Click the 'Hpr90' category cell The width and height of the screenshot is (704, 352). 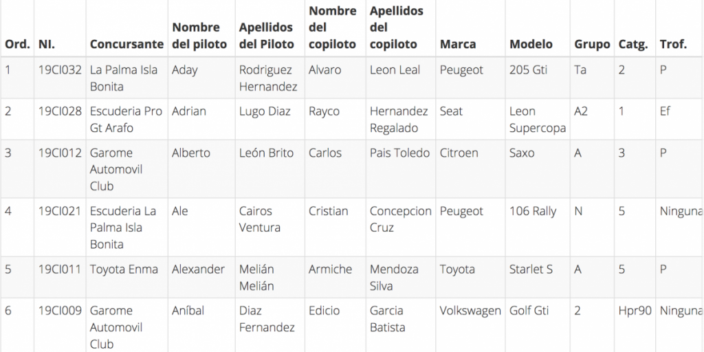pos(635,311)
